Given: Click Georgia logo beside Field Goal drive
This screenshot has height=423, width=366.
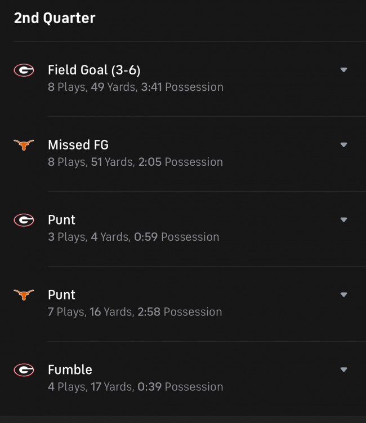Looking at the screenshot, I should (24, 70).
